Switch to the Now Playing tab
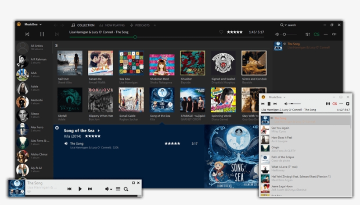The height and width of the screenshot is (205, 360). pos(112,25)
